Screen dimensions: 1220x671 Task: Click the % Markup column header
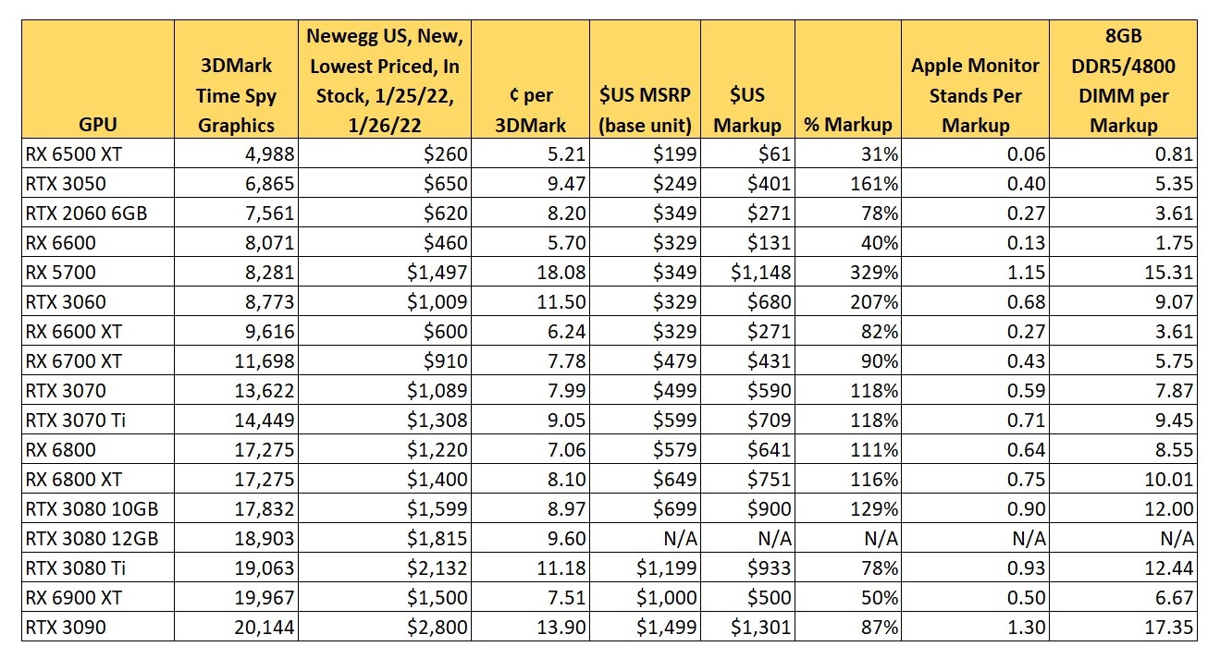point(847,80)
